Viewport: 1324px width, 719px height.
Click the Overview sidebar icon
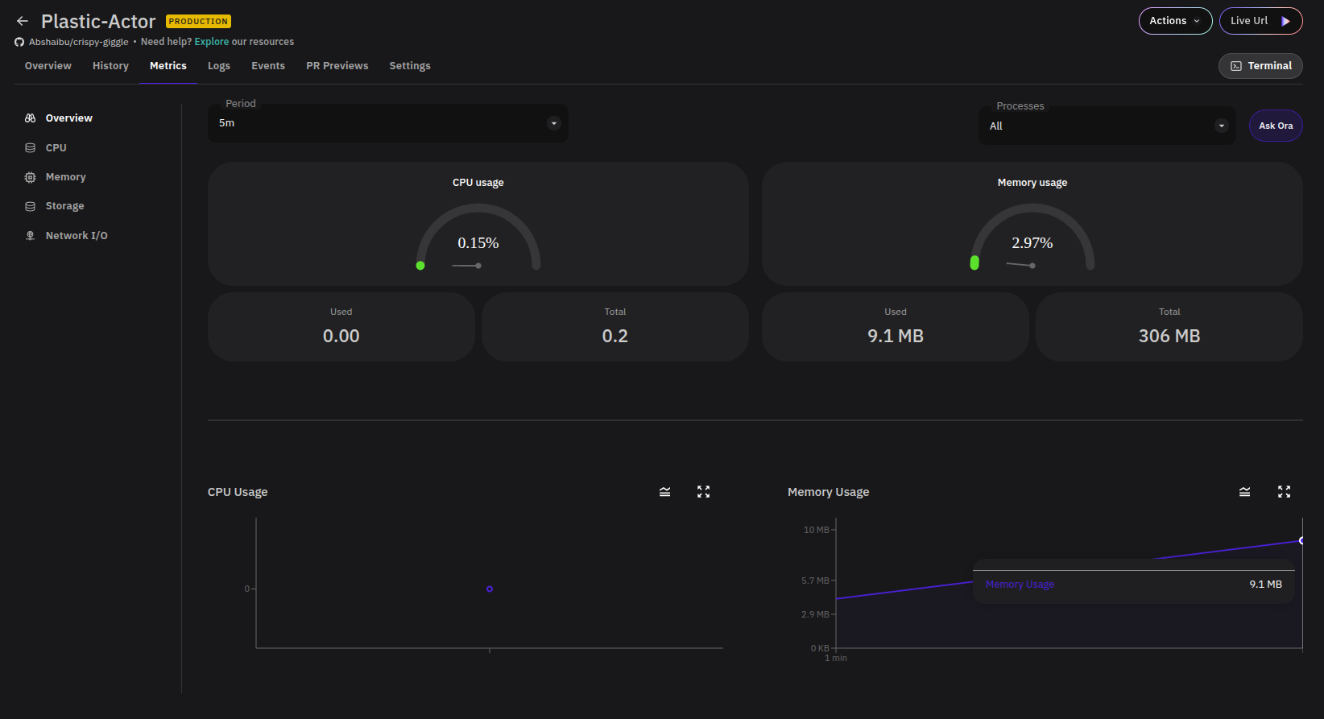[30, 118]
